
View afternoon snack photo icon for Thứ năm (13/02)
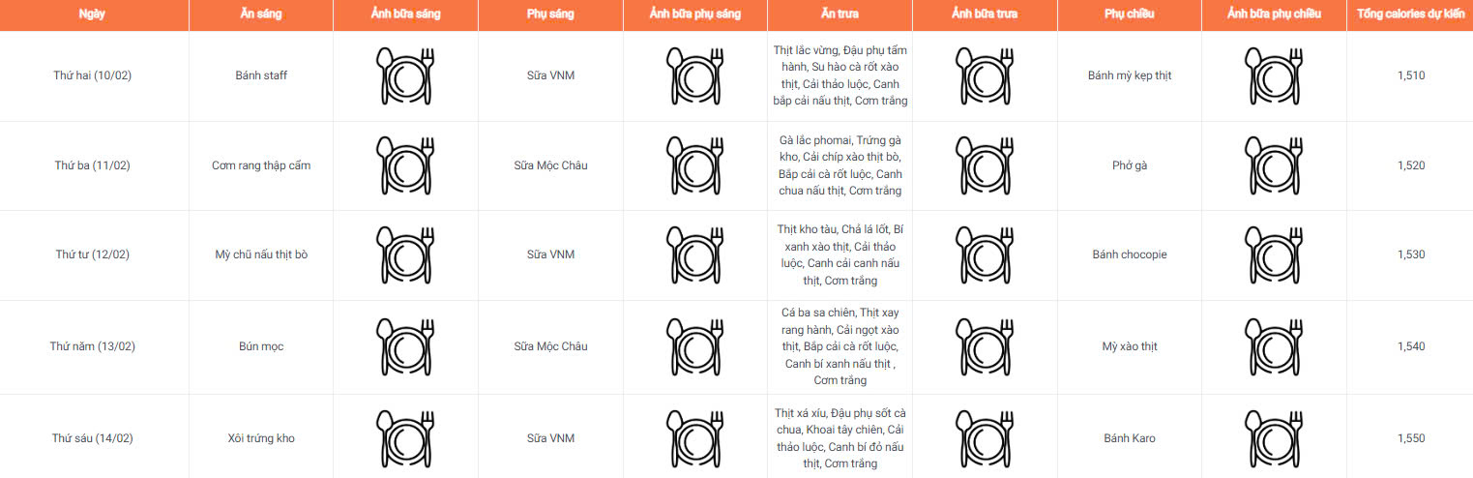click(1274, 346)
